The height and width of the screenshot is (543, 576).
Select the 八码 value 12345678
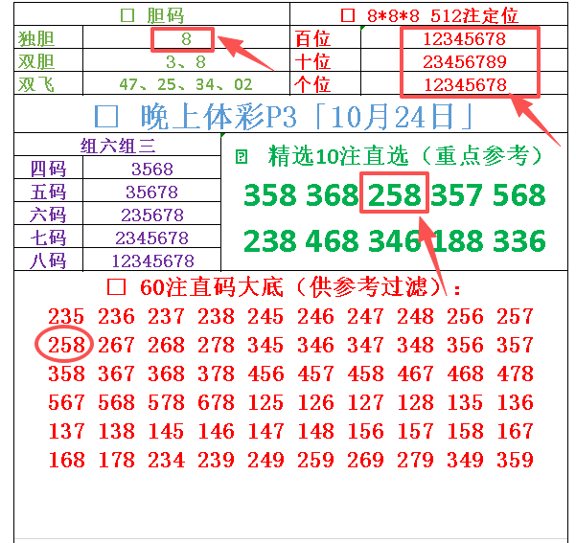pos(152,261)
